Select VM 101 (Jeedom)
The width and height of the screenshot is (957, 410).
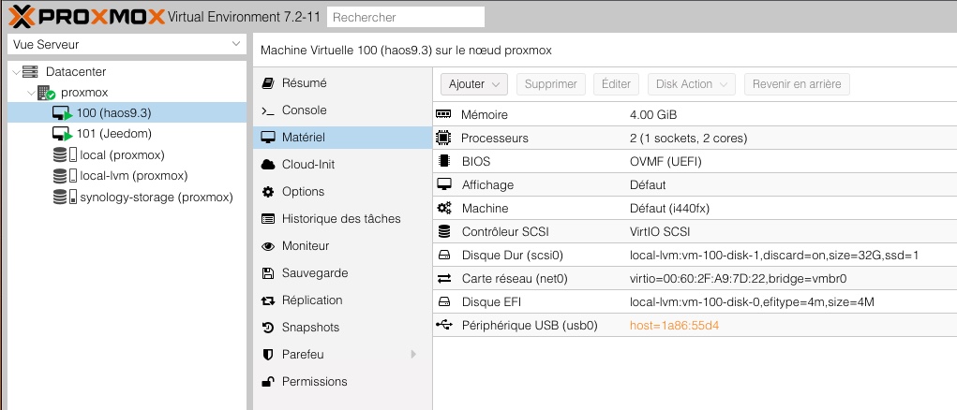click(x=114, y=134)
